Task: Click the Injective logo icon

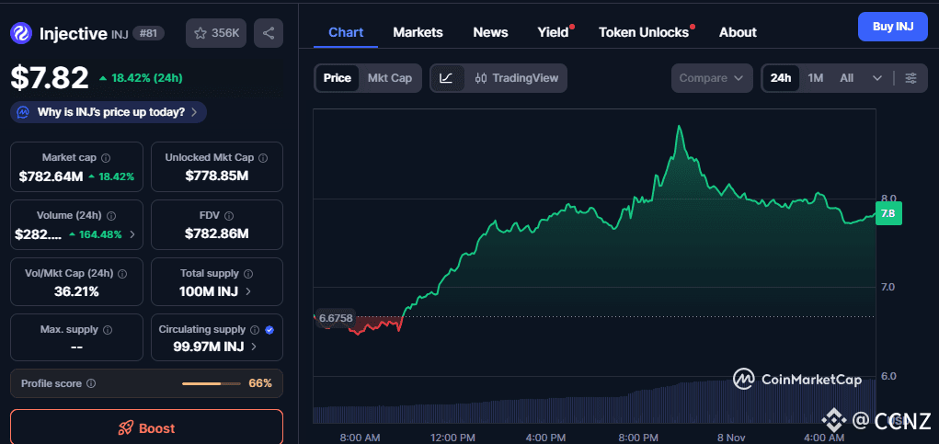Action: tap(21, 33)
